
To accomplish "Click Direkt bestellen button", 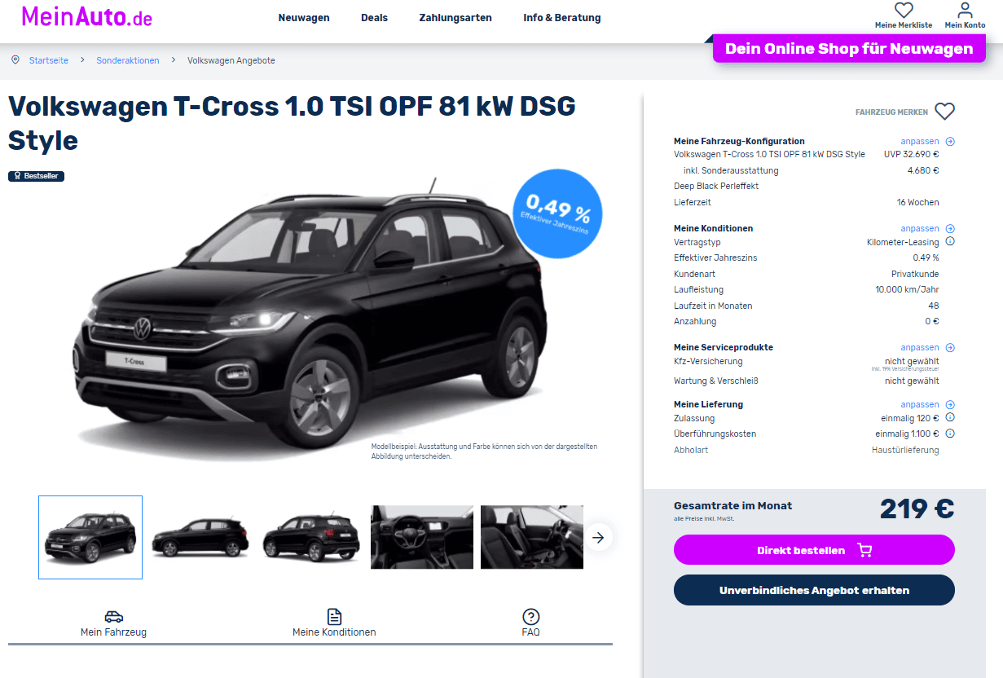I will point(814,550).
